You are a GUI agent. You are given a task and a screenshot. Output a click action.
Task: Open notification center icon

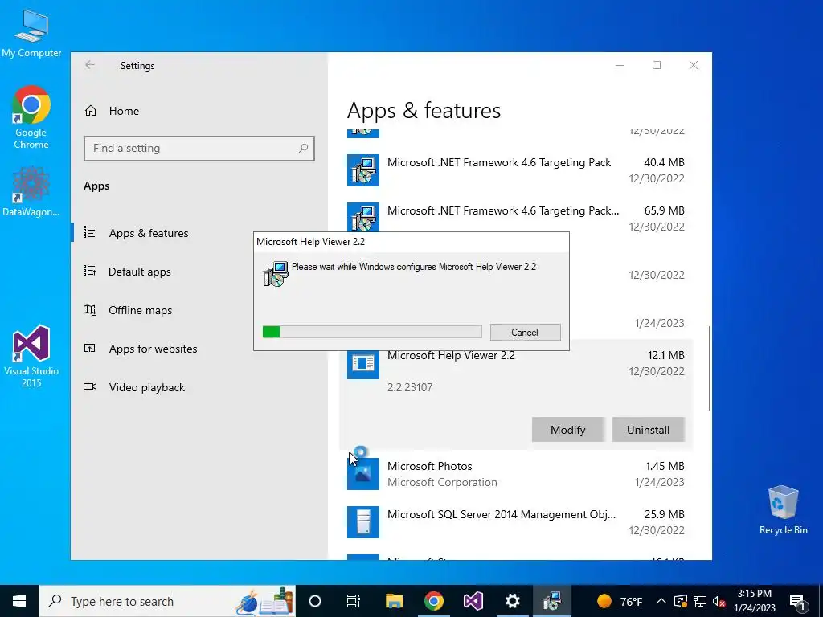tap(797, 601)
